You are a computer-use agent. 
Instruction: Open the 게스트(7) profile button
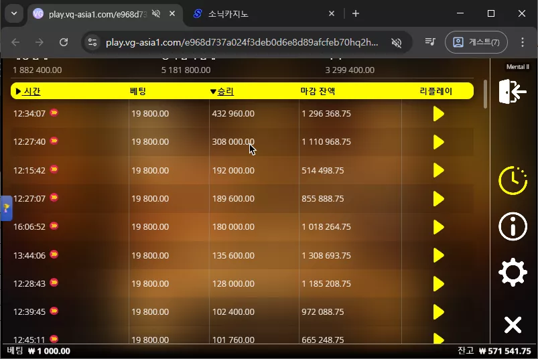[476, 42]
